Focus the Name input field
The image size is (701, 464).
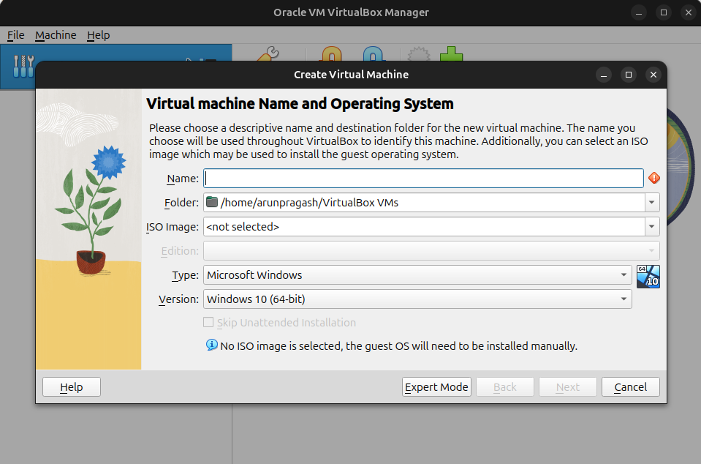pos(423,179)
